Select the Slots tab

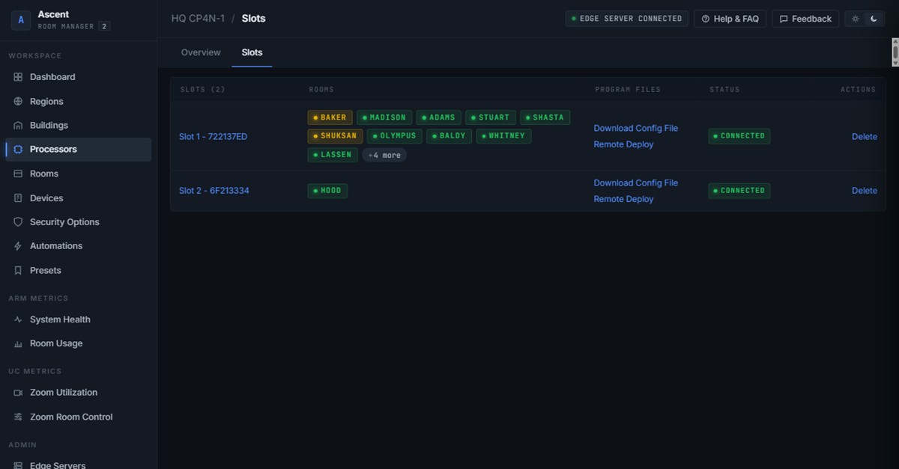click(x=252, y=52)
